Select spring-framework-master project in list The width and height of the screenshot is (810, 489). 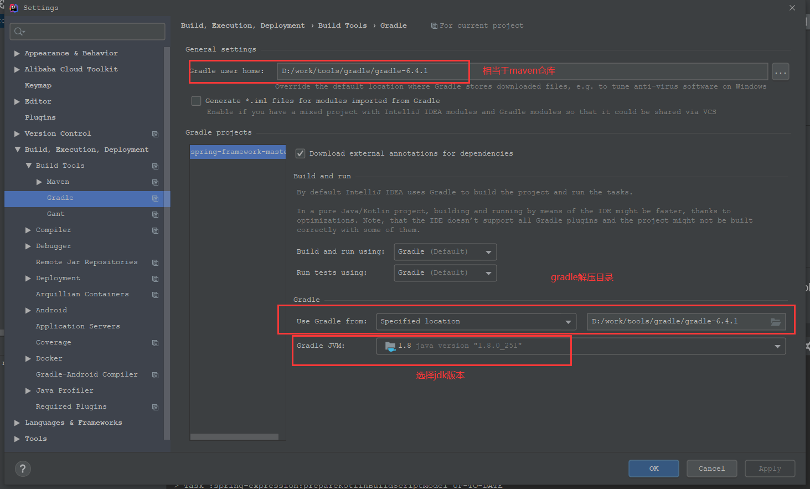[x=238, y=152]
